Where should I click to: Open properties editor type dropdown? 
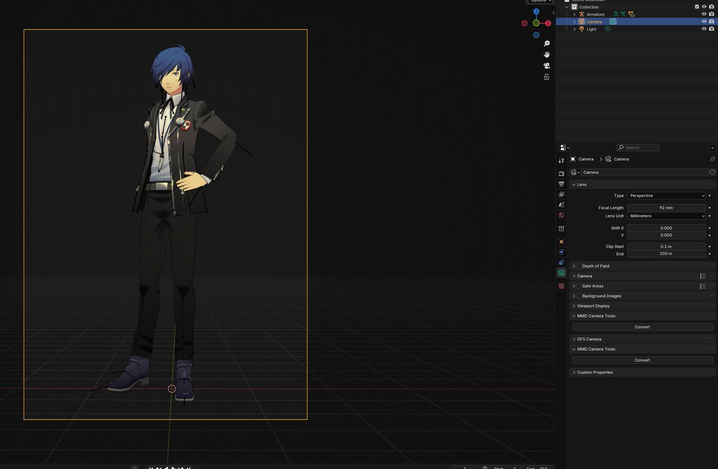click(564, 147)
